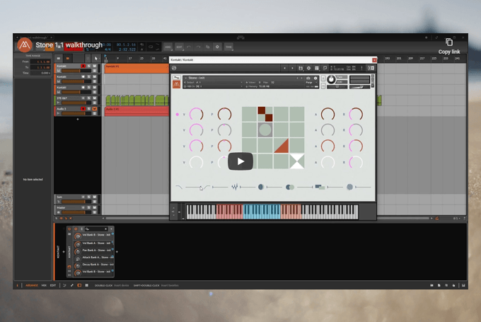Viewport: 481px width, 322px height.
Task: Click the EDIT button in transport bar
Action: click(180, 47)
